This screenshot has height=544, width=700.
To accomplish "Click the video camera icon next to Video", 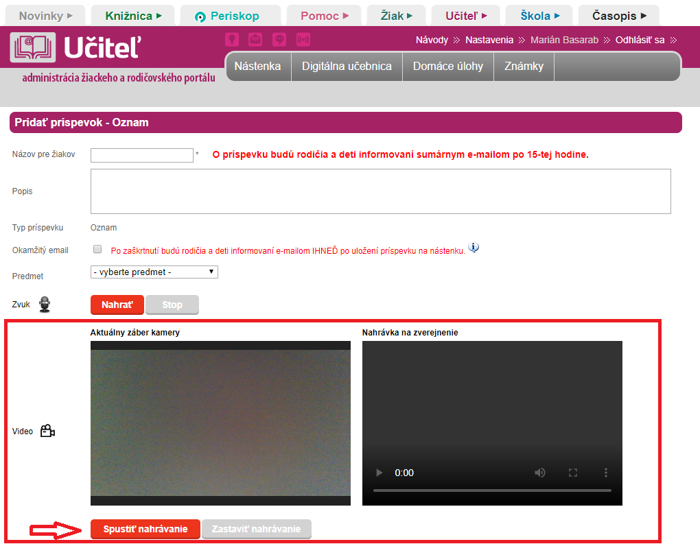I will coord(47,431).
